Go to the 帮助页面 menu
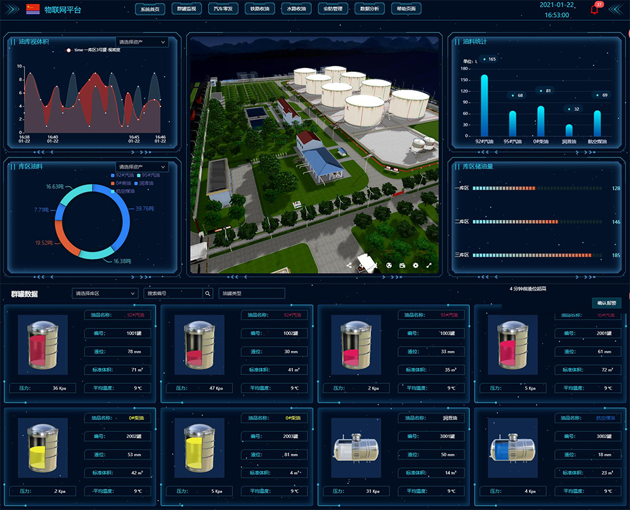The height and width of the screenshot is (510, 630). coord(406,9)
